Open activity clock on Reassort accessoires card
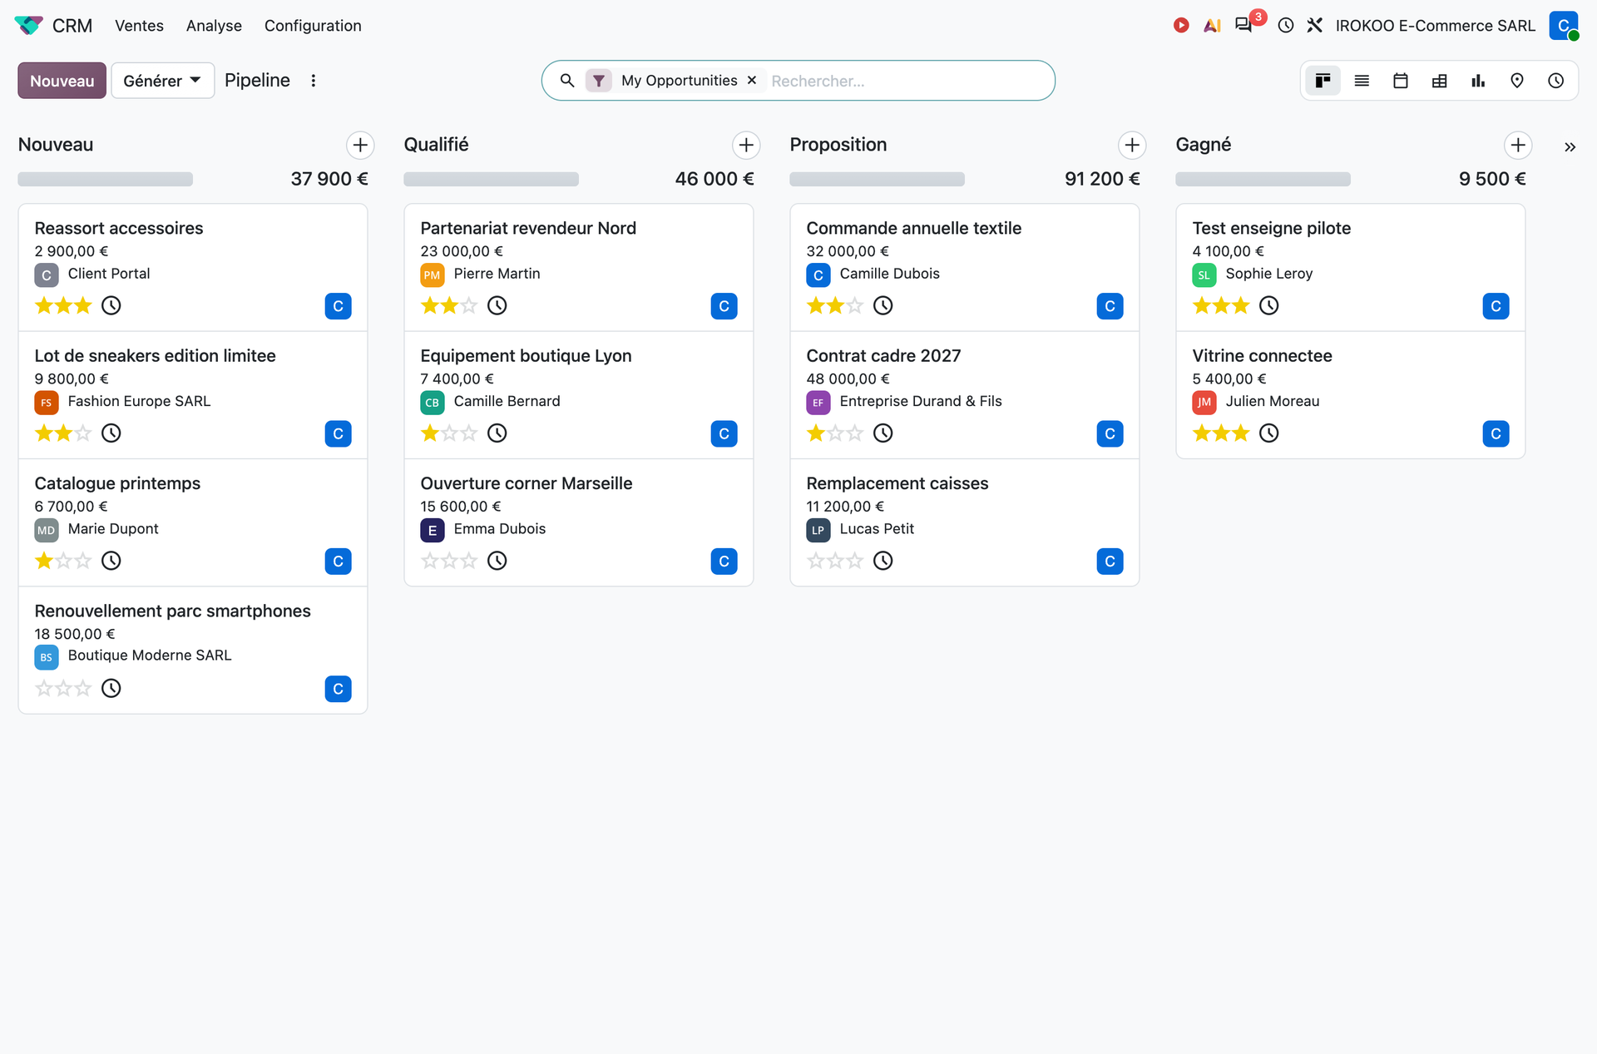The height and width of the screenshot is (1054, 1597). pos(111,305)
